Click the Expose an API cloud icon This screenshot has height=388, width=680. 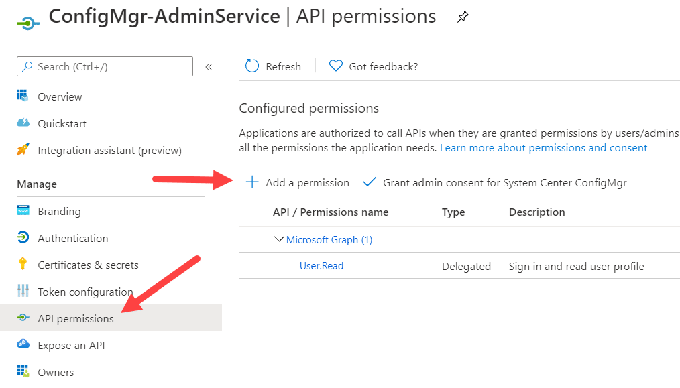(x=23, y=344)
